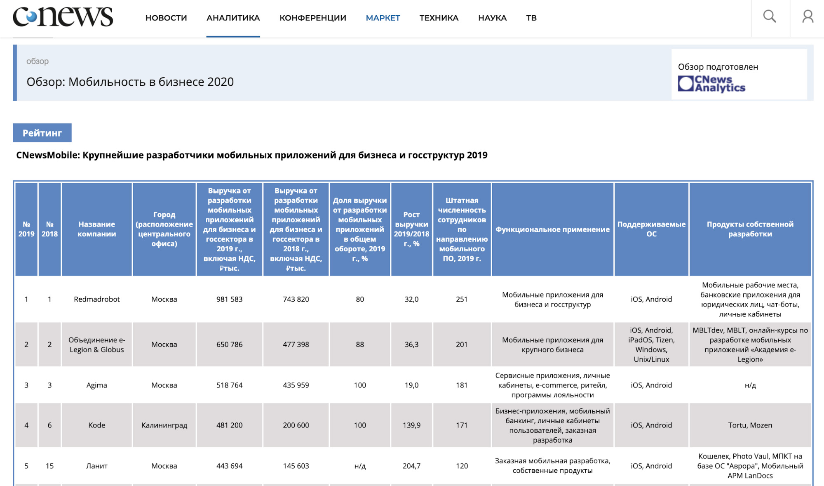The width and height of the screenshot is (824, 486).
Task: Click revenue value 200 600
Action: [x=296, y=425]
